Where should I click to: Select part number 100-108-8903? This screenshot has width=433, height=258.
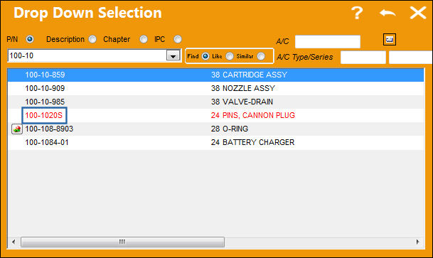pos(49,129)
